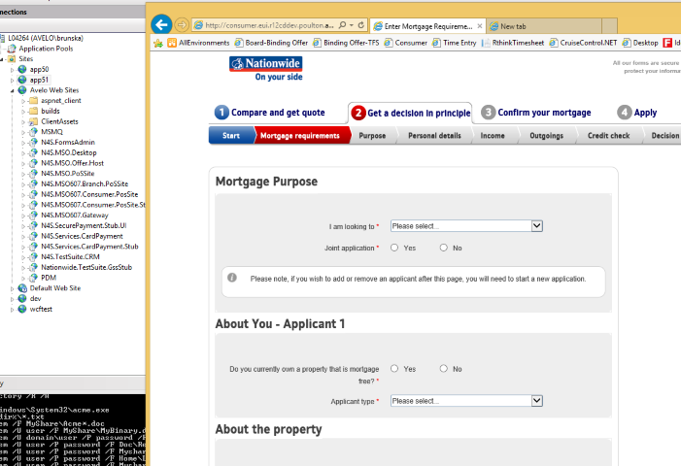Open the Application Pools node

pyautogui.click(x=44, y=48)
